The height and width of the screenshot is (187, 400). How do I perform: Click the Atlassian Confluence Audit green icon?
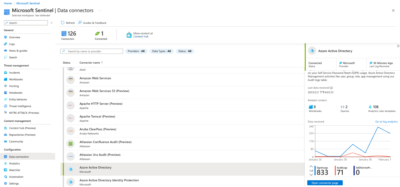click(71, 144)
